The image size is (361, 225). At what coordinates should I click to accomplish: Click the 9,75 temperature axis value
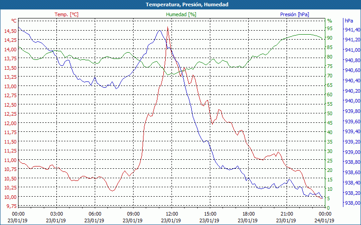[x=11, y=206]
